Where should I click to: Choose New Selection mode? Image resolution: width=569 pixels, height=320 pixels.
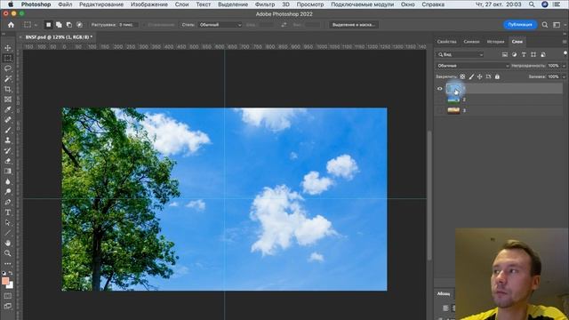pos(48,25)
